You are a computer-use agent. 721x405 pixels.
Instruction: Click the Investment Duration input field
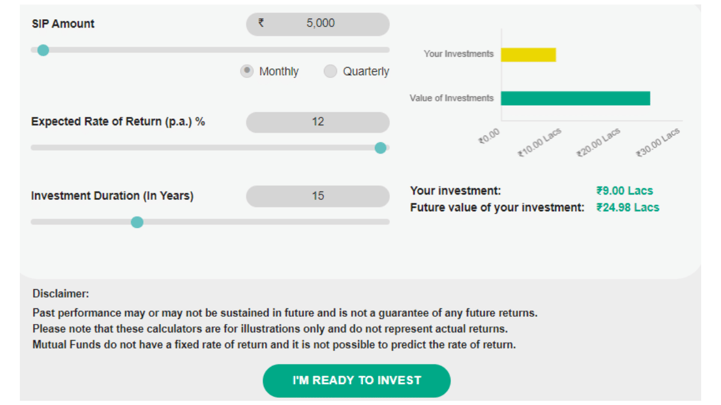[318, 196]
